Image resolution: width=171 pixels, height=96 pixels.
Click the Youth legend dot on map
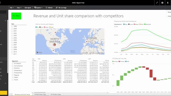pyautogui.click(x=50, y=27)
